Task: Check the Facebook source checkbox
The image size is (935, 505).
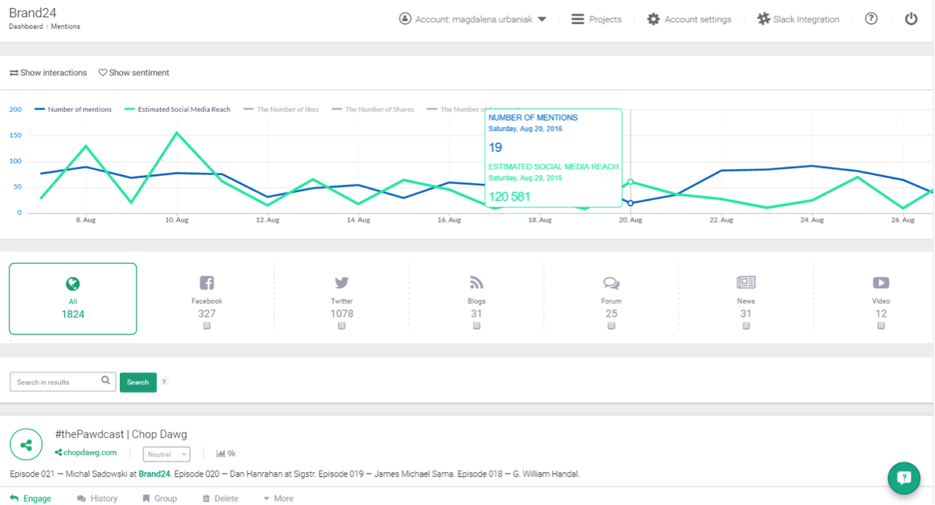Action: tap(207, 325)
